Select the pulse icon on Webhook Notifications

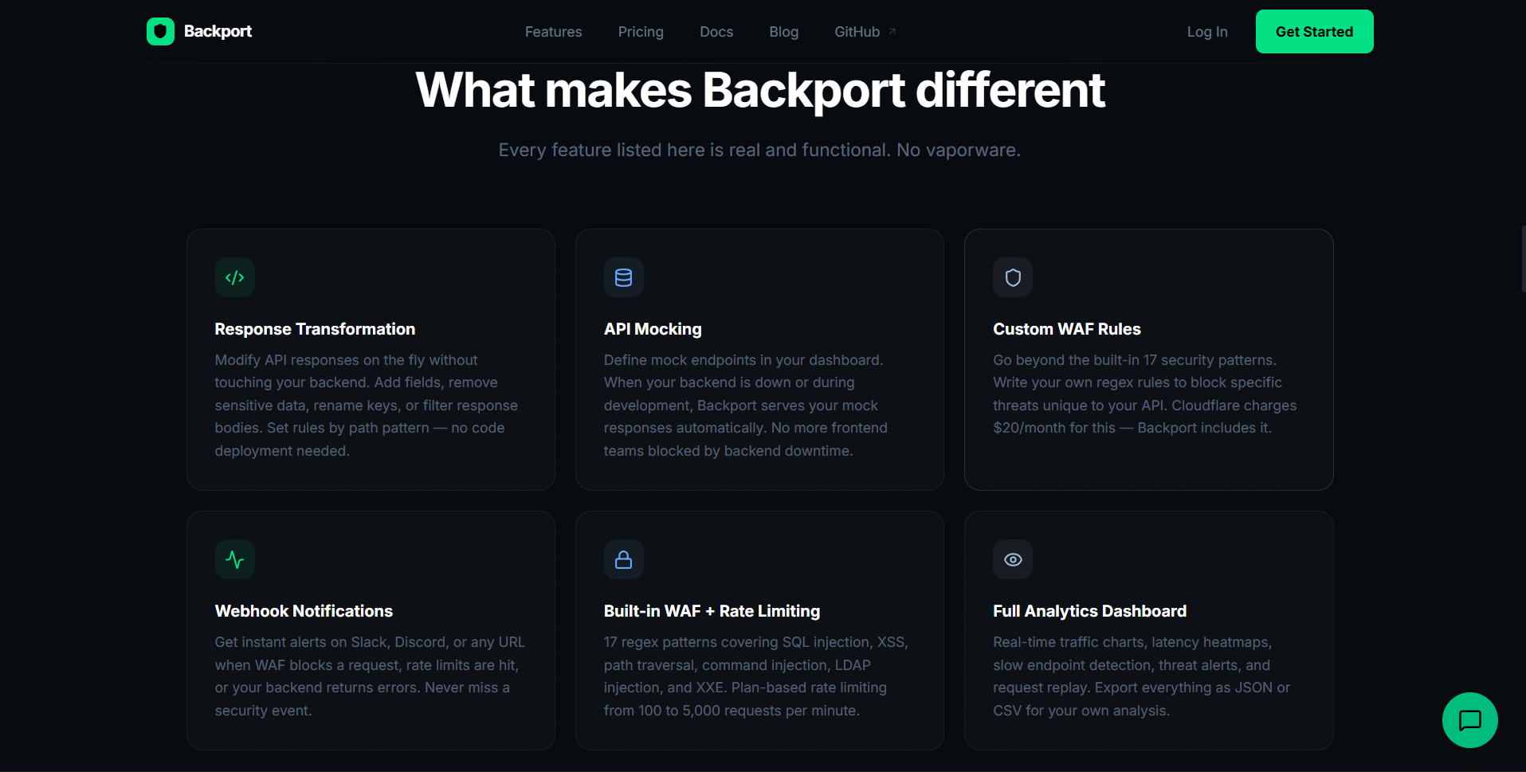(x=234, y=558)
